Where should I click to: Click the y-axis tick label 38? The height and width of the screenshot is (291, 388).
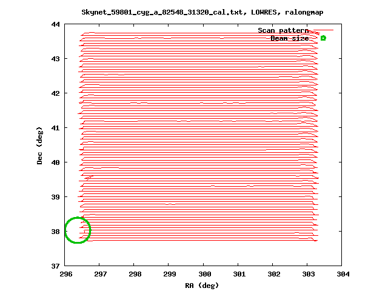(x=56, y=232)
